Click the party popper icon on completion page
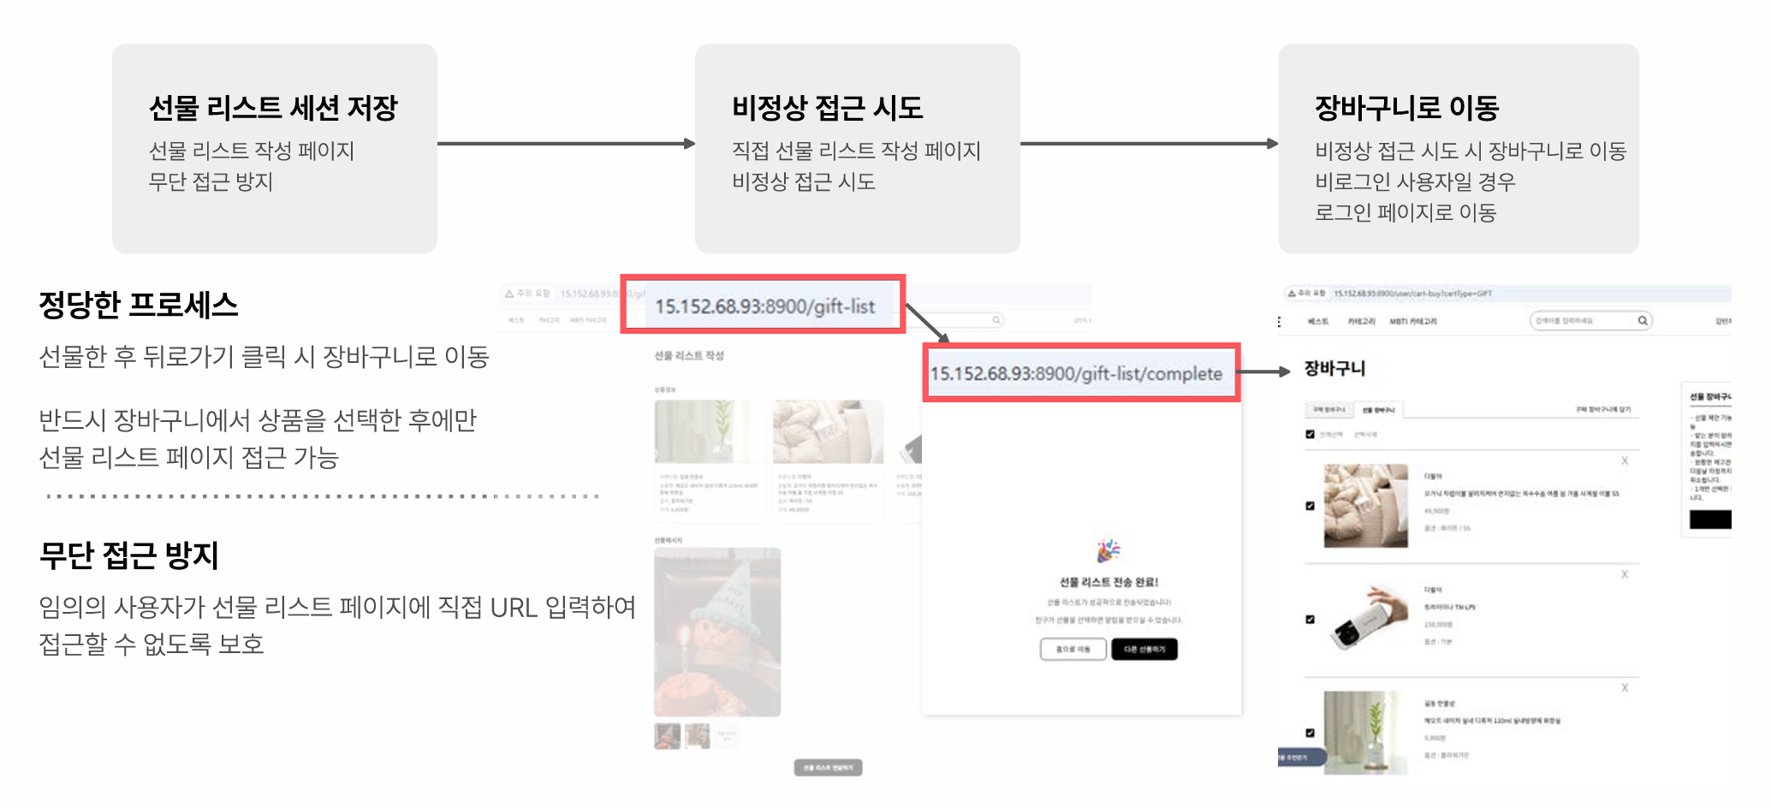This screenshot has height=808, width=1771. [x=1108, y=550]
